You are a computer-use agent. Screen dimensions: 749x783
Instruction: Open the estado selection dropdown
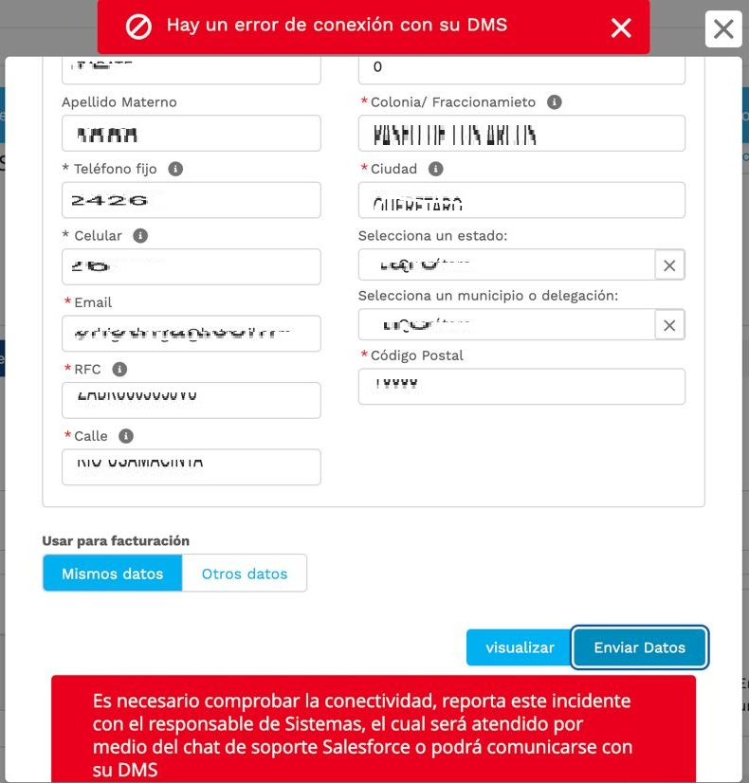(507, 266)
